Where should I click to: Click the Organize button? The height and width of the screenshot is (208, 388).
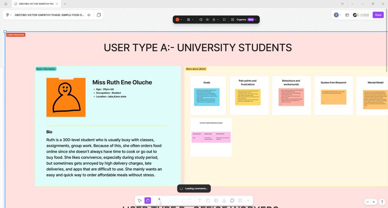(x=242, y=20)
